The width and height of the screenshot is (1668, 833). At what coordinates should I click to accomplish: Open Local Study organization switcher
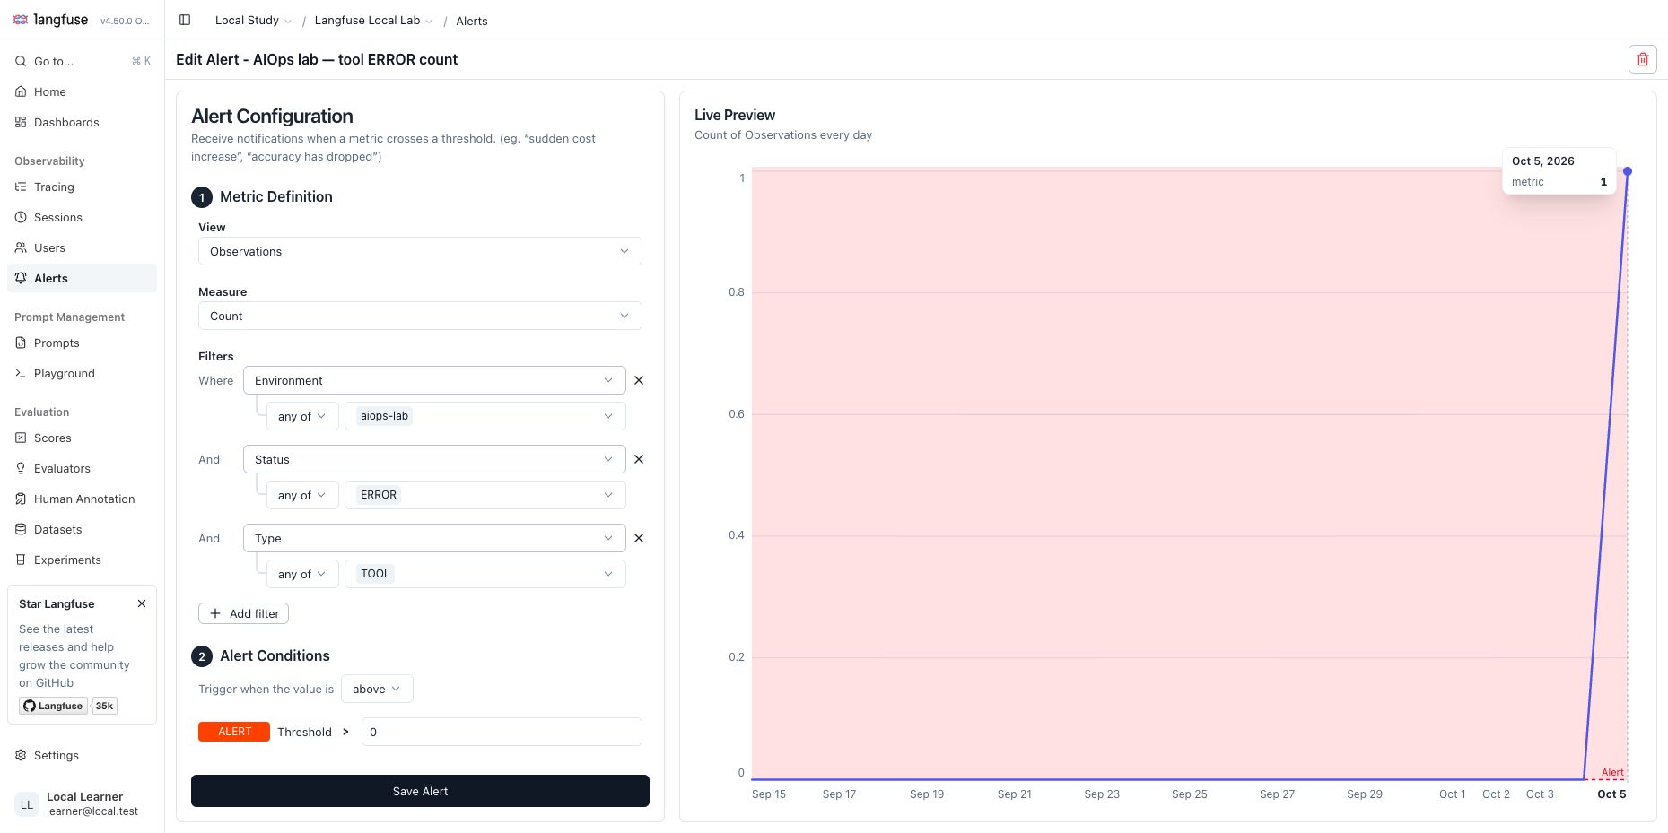[x=253, y=21]
